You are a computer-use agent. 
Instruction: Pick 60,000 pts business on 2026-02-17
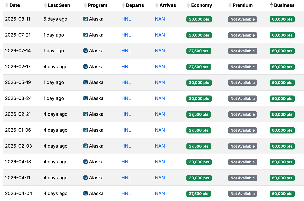pos(282,67)
